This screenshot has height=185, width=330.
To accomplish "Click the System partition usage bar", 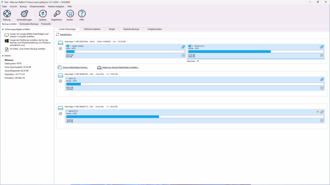I will [x=125, y=51].
